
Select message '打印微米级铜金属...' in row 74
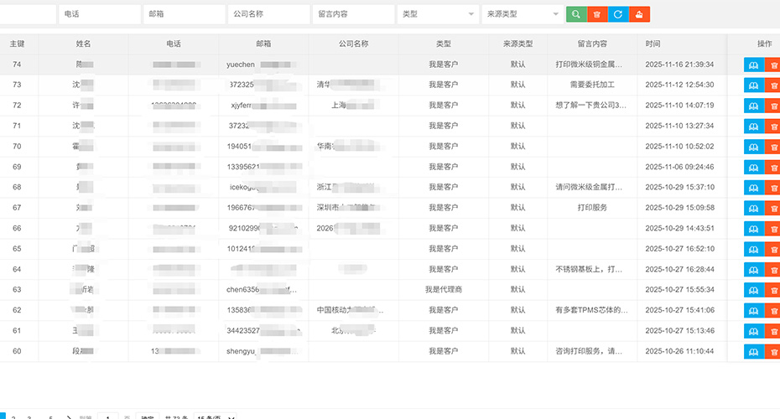589,65
